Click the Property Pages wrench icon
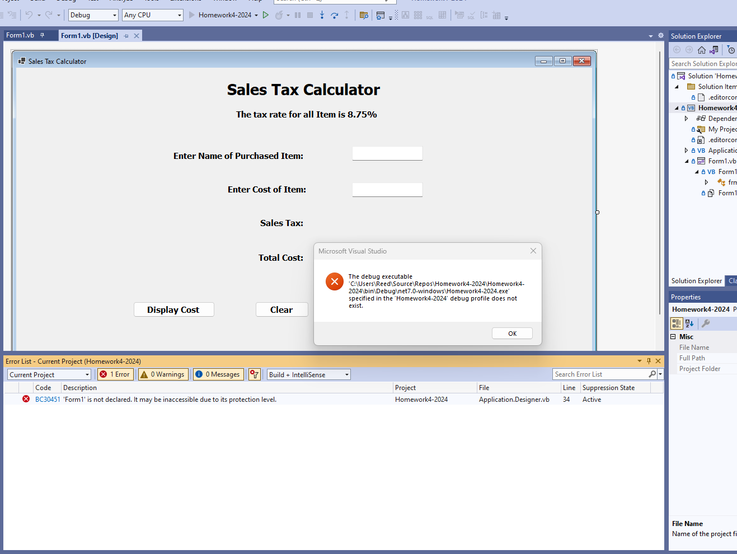 pos(706,323)
